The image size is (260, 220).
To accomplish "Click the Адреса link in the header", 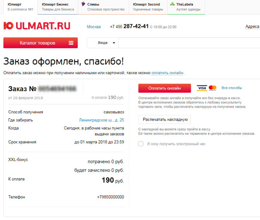I will pyautogui.click(x=252, y=27).
